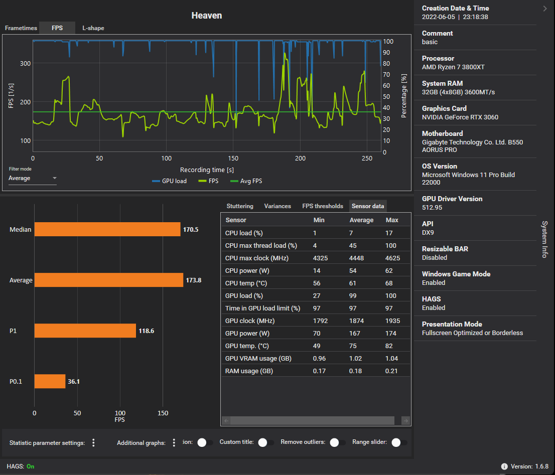Toggle the Remove outliers switch
The height and width of the screenshot is (475, 555).
click(x=337, y=442)
